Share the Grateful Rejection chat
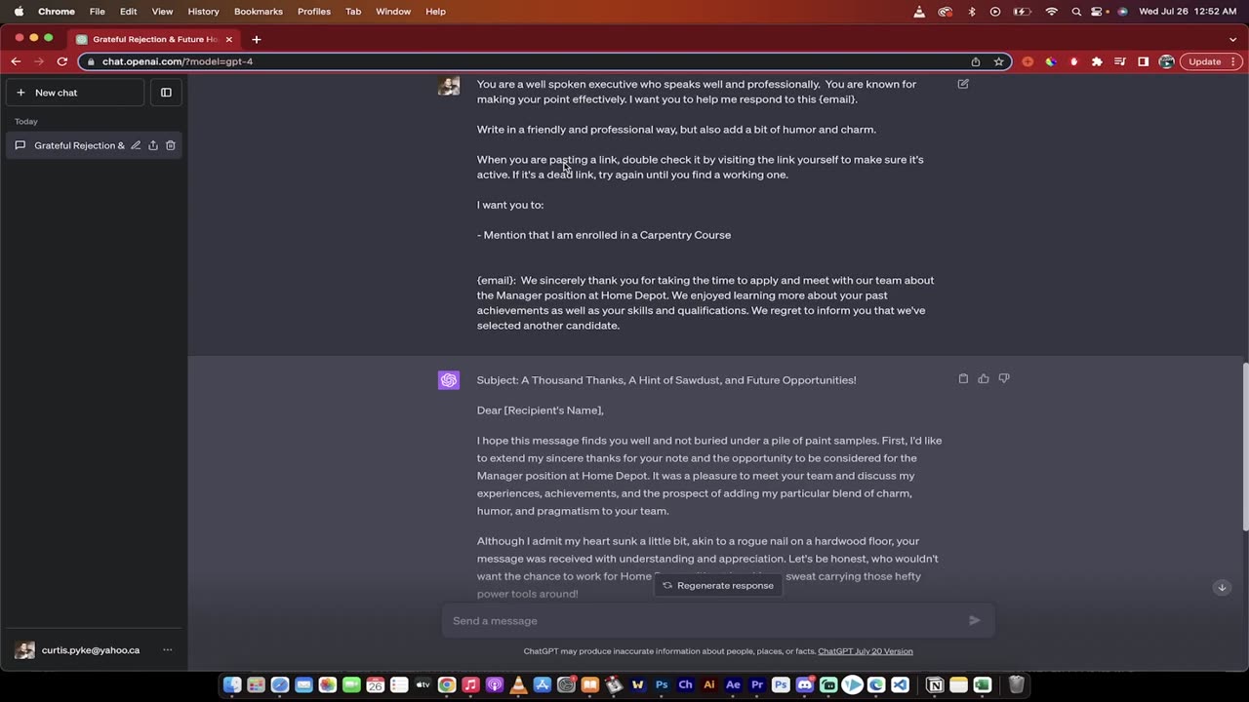The width and height of the screenshot is (1249, 702). (x=153, y=145)
